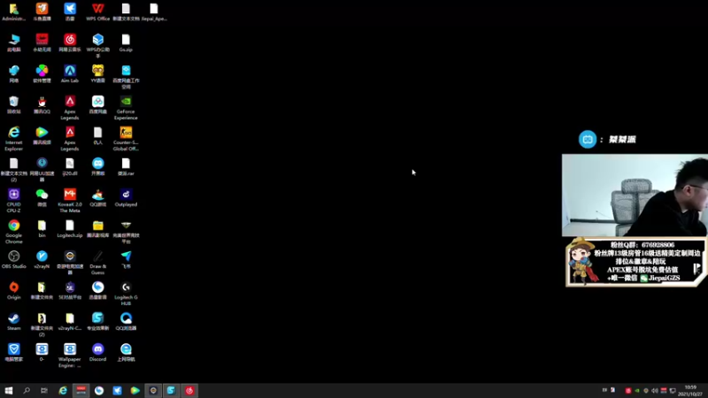Select the Origin desktop shortcut

(14, 291)
